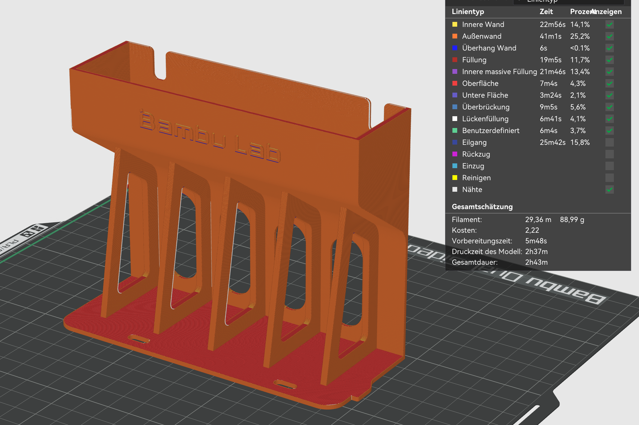
Task: Click the Eilgang time 25m42s
Action: [552, 143]
